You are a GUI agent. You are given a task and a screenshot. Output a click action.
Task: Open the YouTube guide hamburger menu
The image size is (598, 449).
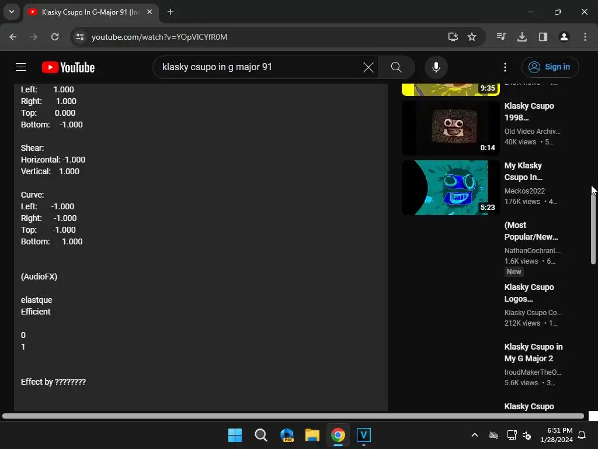[x=21, y=67]
